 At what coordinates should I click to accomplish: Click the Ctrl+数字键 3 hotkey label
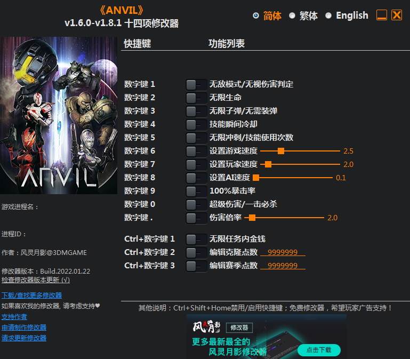coord(149,266)
